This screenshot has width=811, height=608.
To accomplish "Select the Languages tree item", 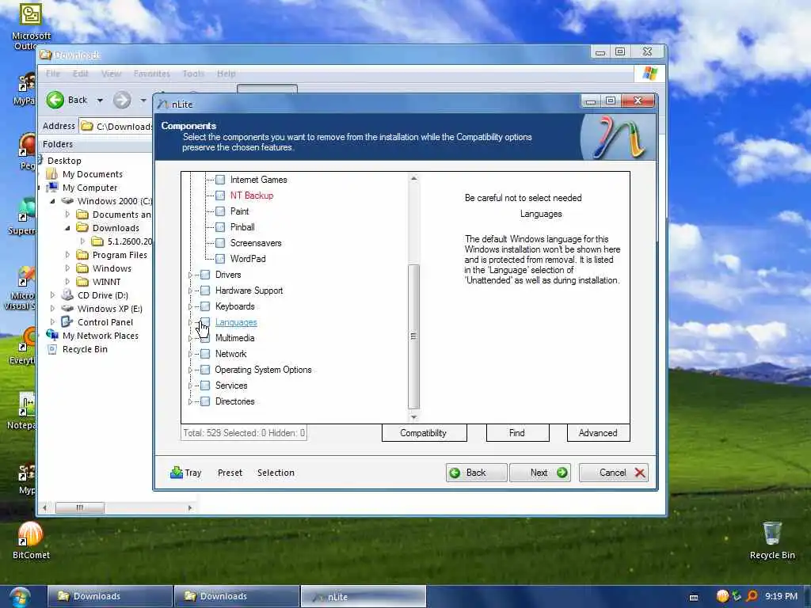I will (236, 322).
